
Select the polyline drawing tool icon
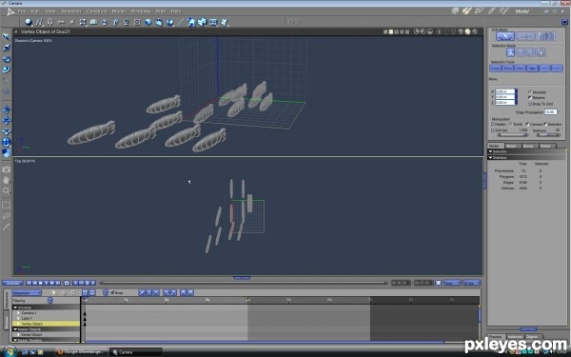pos(39,22)
